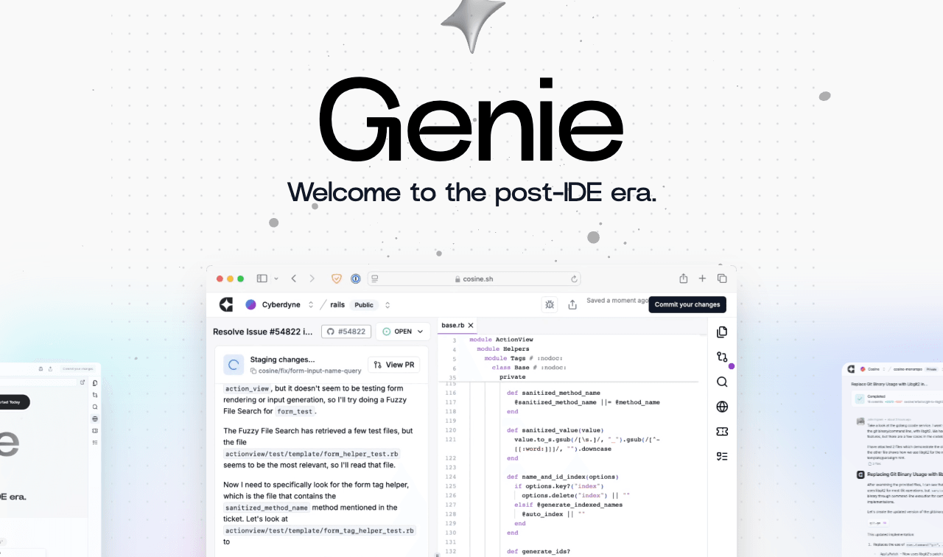Close the base.rb tab
Screen dimensions: 943x557
click(471, 325)
